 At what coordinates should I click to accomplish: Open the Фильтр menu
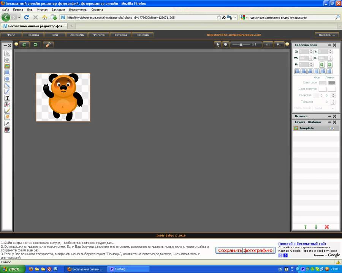[99, 35]
